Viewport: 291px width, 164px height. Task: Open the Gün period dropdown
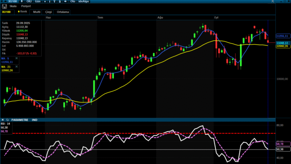coord(38,2)
